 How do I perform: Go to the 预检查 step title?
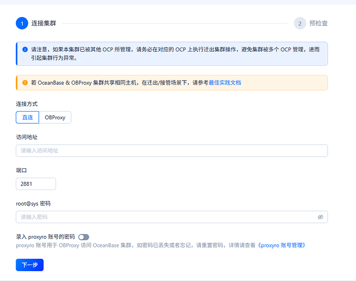tap(318, 23)
